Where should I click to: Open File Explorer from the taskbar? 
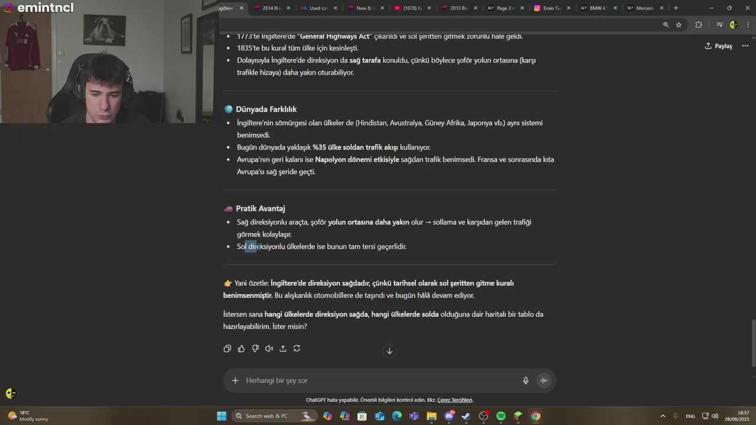click(431, 416)
